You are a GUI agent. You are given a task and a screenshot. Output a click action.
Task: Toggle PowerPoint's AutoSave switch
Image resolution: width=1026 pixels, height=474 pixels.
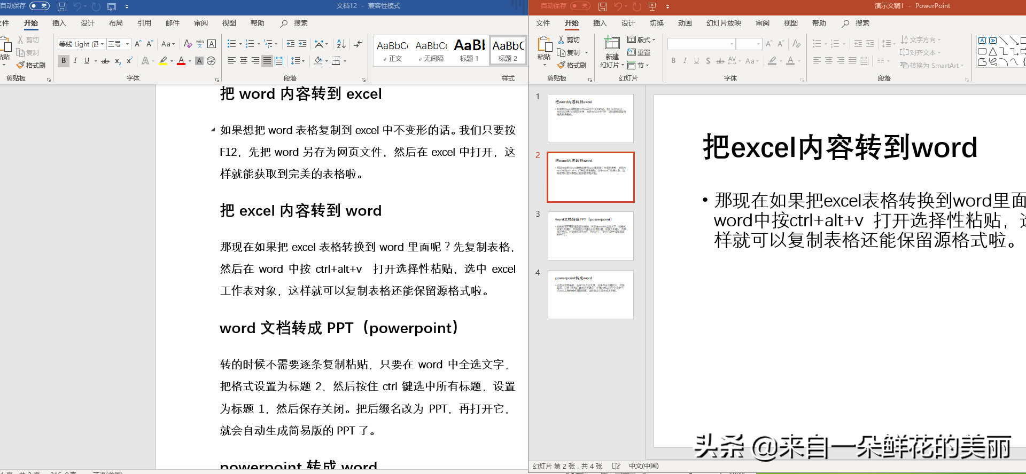point(580,6)
